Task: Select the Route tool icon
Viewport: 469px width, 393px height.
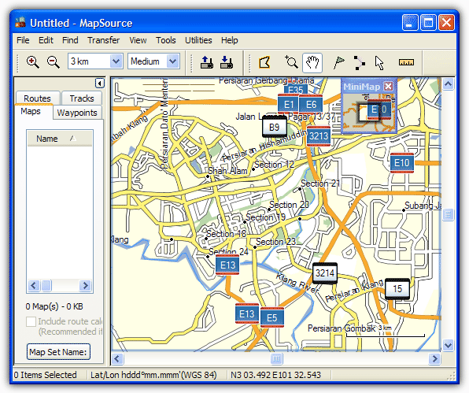Action: tap(360, 62)
